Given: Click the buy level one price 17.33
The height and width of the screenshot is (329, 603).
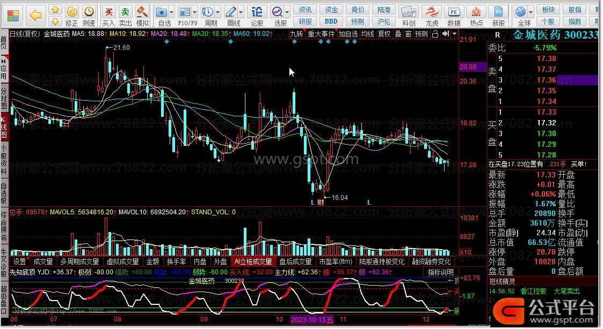Looking at the screenshot, I should 547,112.
